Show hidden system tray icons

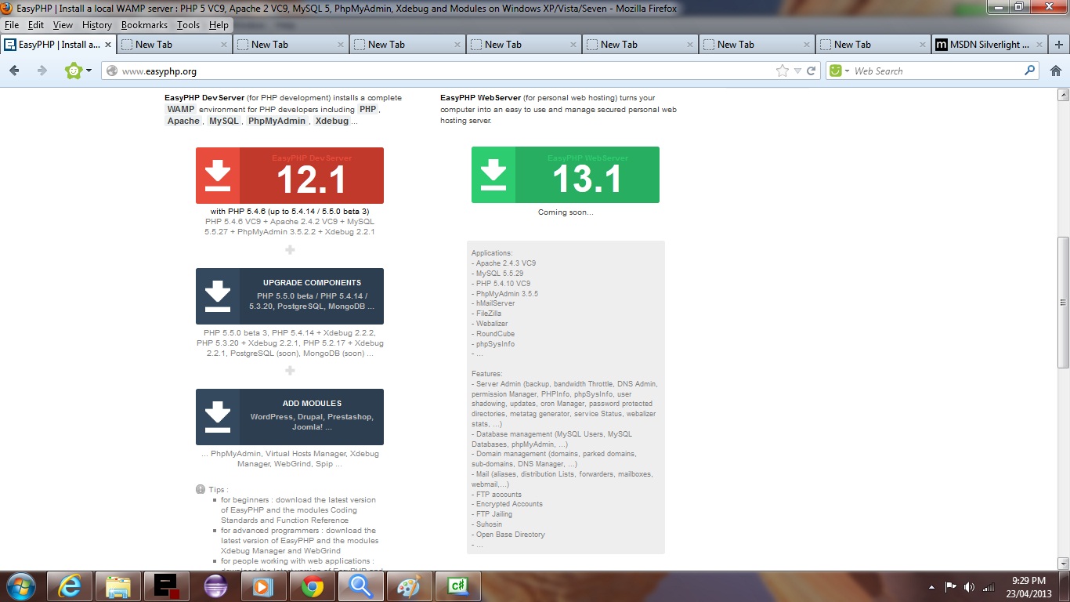point(931,587)
